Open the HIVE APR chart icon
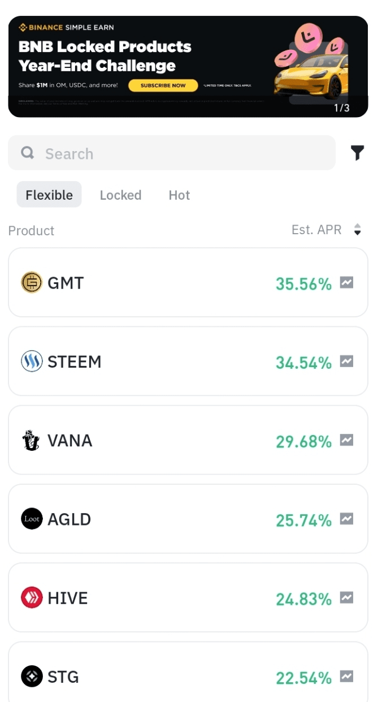Image resolution: width=382 pixels, height=702 pixels. pos(346,597)
